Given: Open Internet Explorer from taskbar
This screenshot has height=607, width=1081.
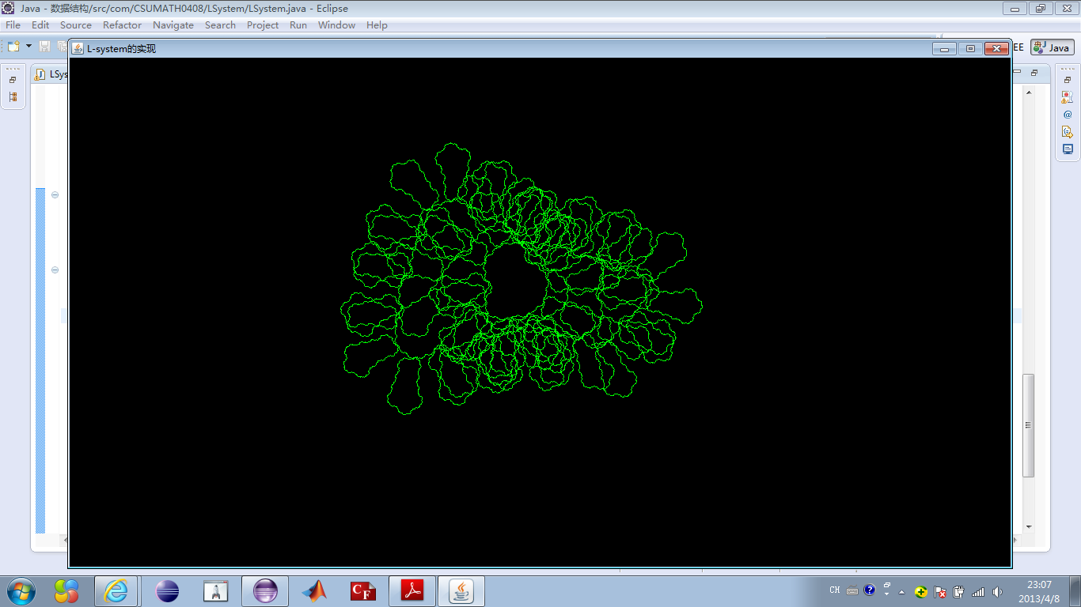Looking at the screenshot, I should pyautogui.click(x=116, y=590).
